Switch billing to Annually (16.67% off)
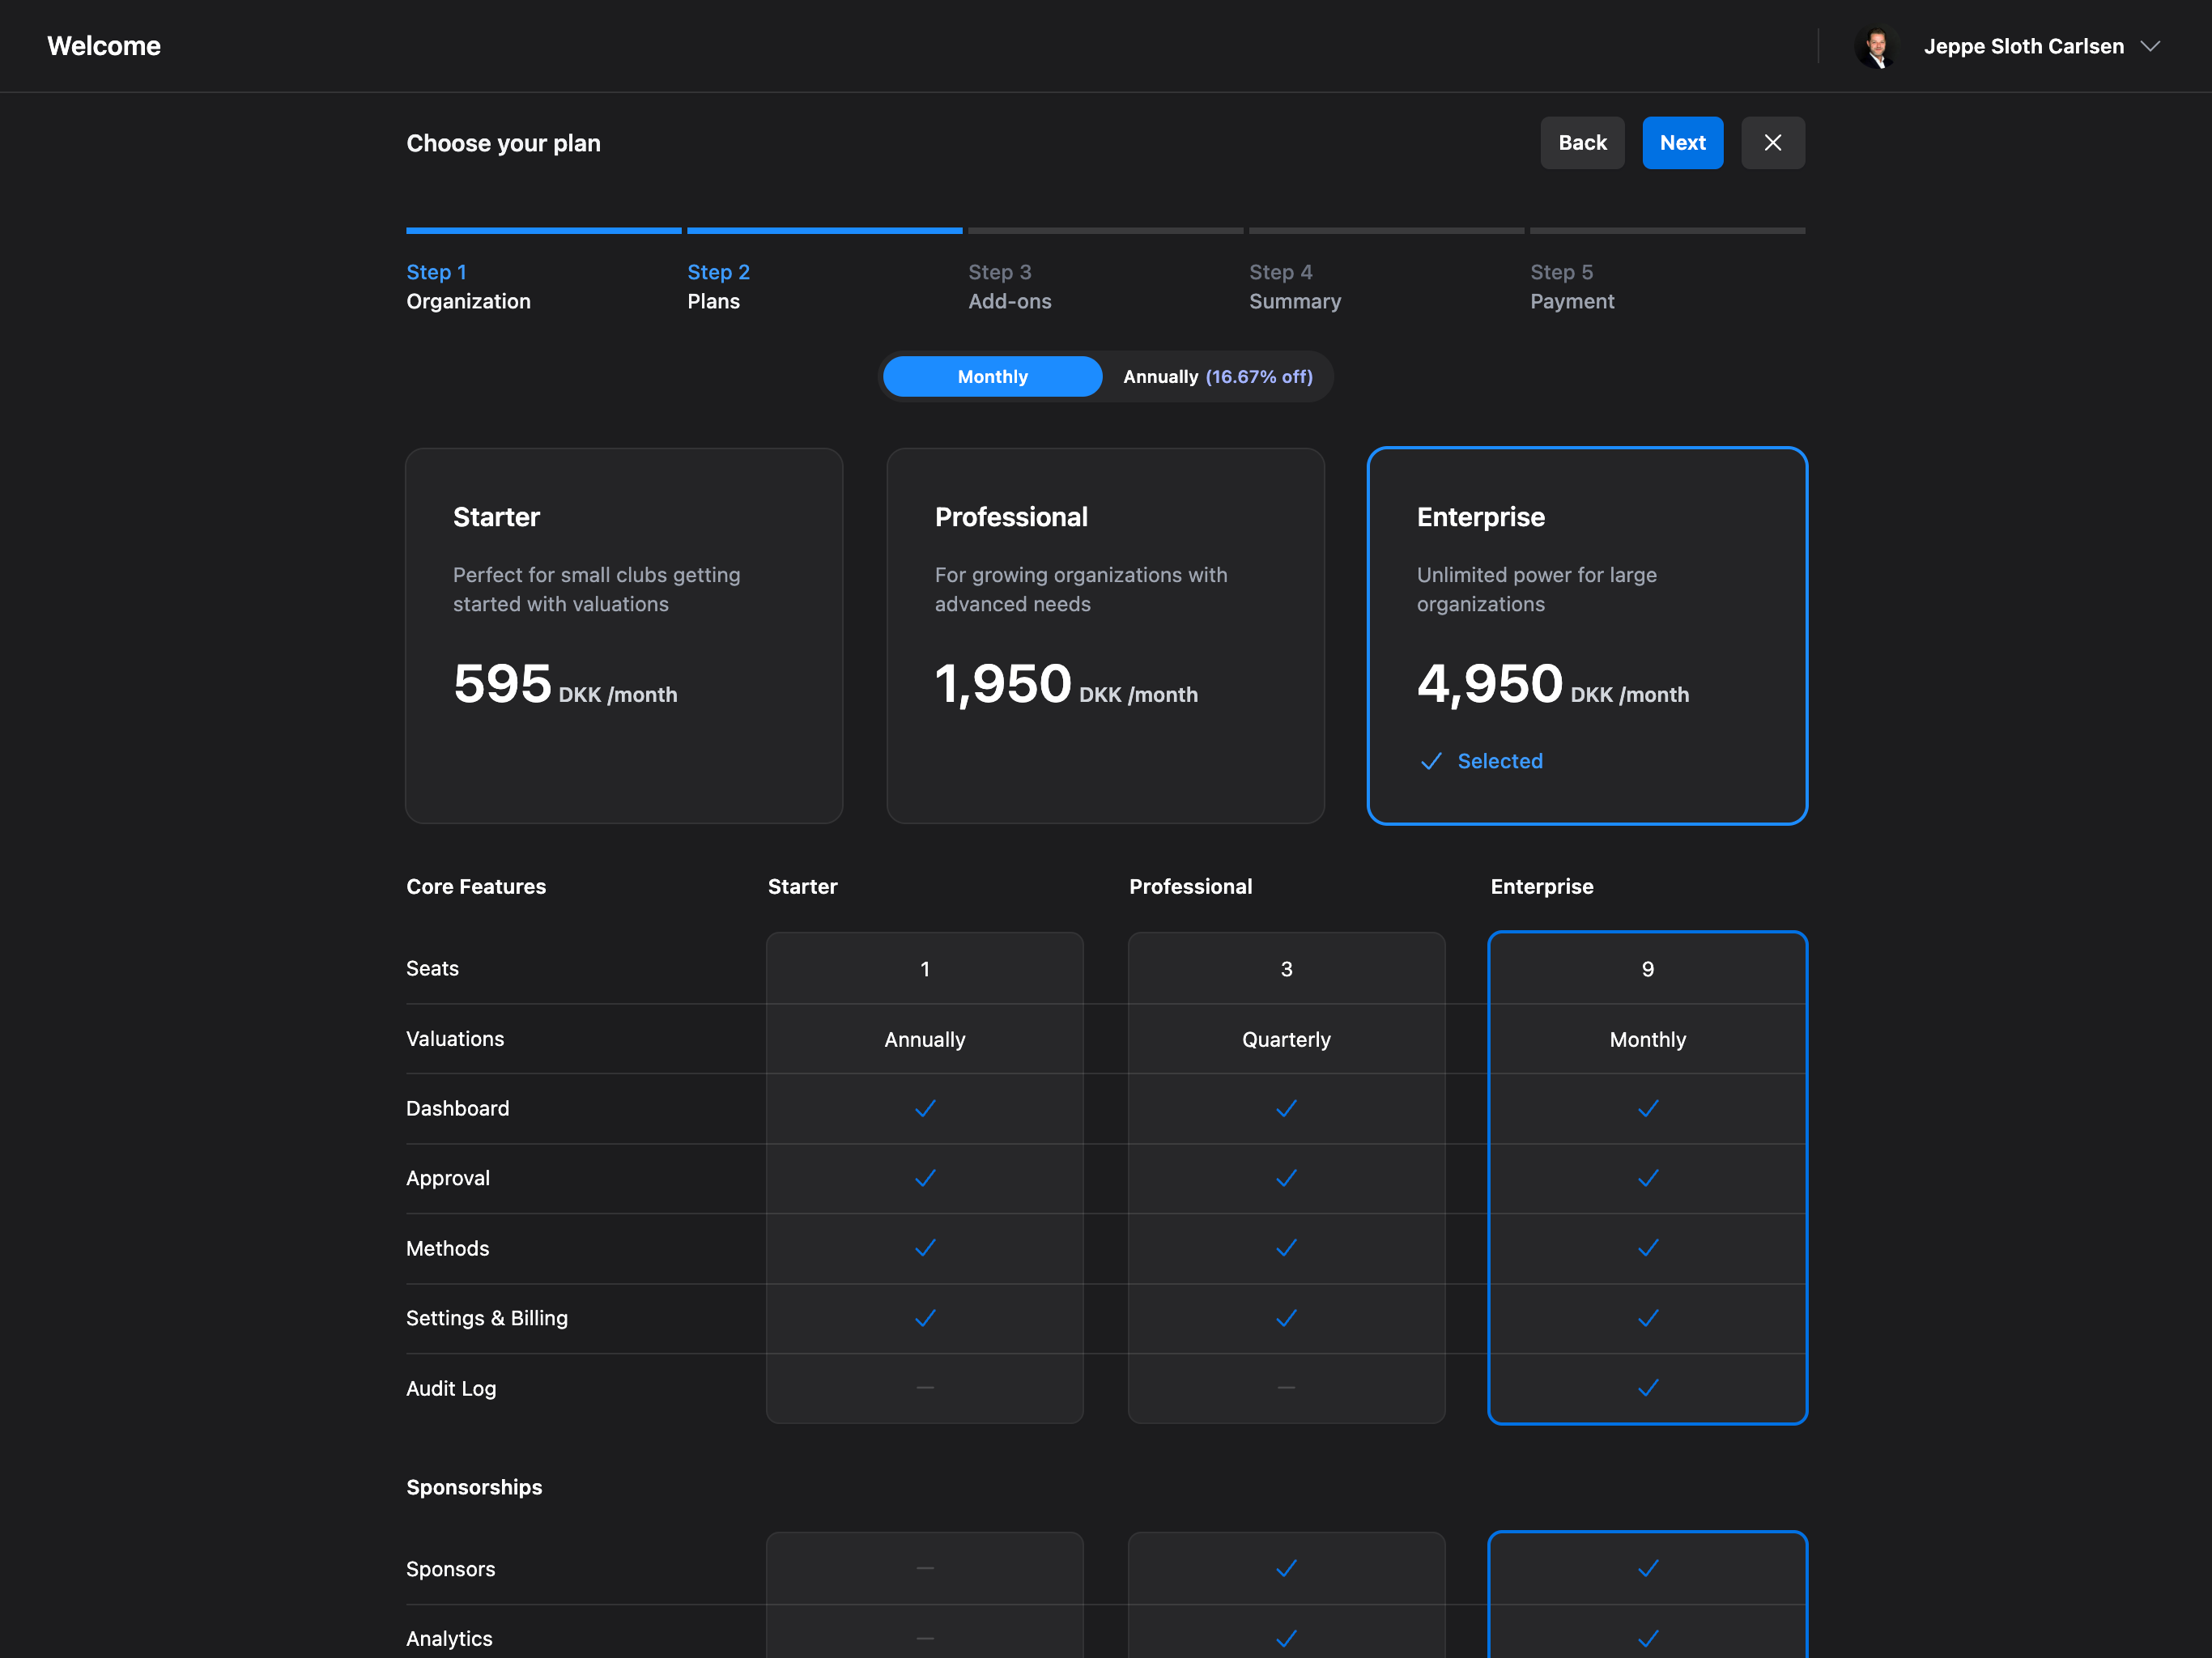This screenshot has width=2212, height=1658. [x=1217, y=377]
